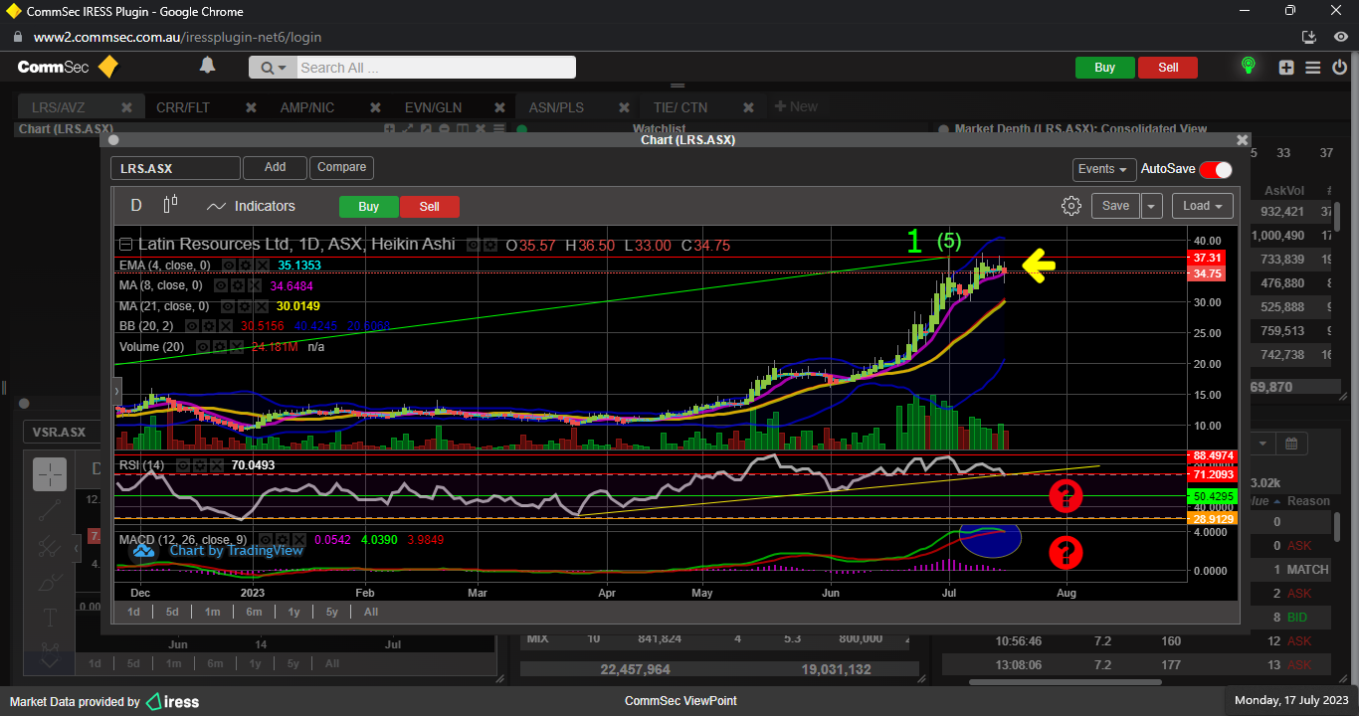
Task: Close the floating Chart (LRS.ASX) window
Action: pyautogui.click(x=1242, y=140)
